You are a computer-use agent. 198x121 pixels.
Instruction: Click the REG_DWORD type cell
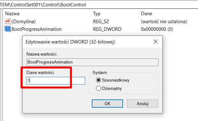[107, 29]
